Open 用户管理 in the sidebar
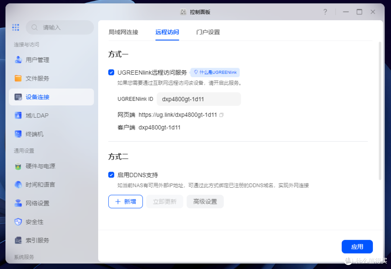391x269 pixels. pyautogui.click(x=51, y=60)
